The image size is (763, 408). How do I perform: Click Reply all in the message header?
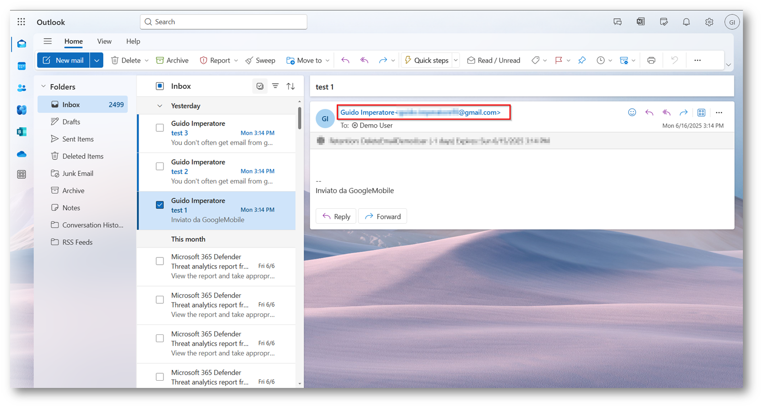click(x=666, y=112)
